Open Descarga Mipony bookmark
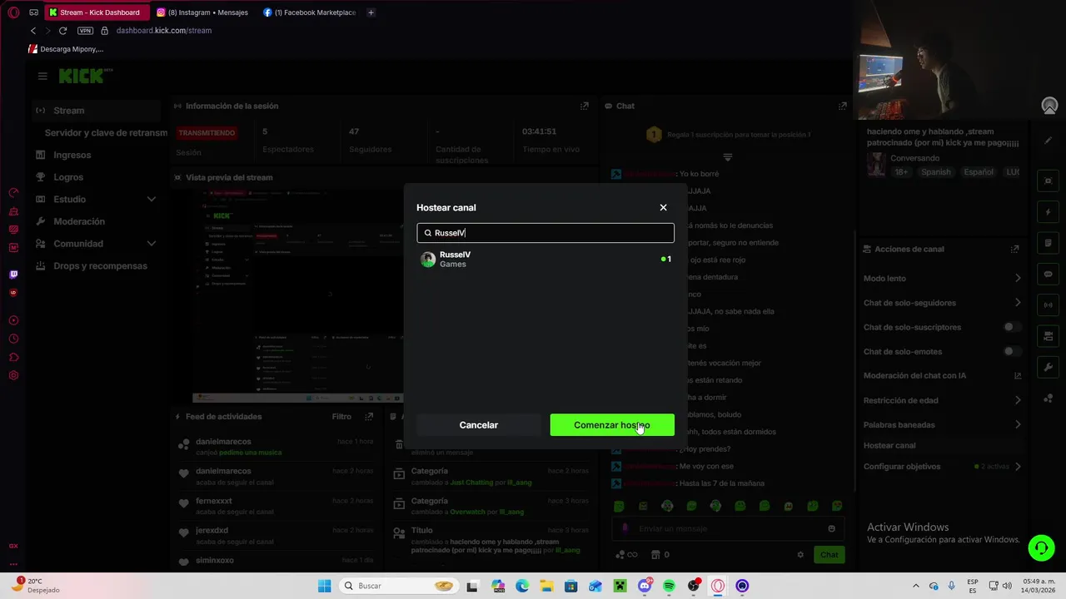 (66, 49)
